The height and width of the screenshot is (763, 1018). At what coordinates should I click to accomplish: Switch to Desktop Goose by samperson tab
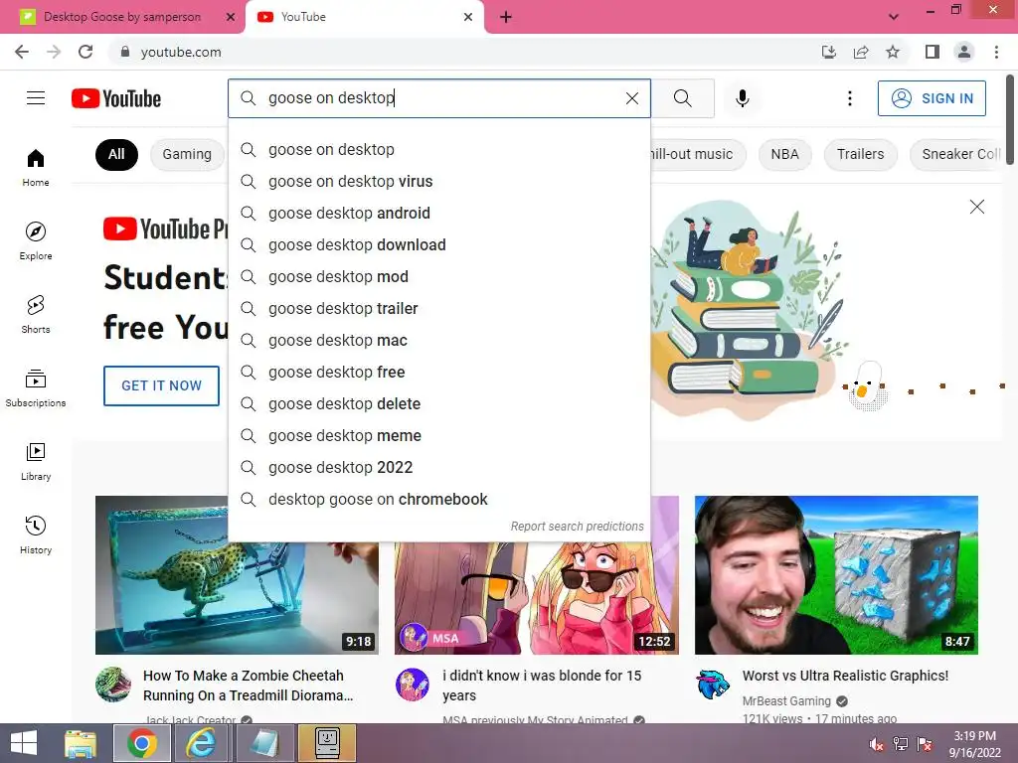[x=122, y=17]
